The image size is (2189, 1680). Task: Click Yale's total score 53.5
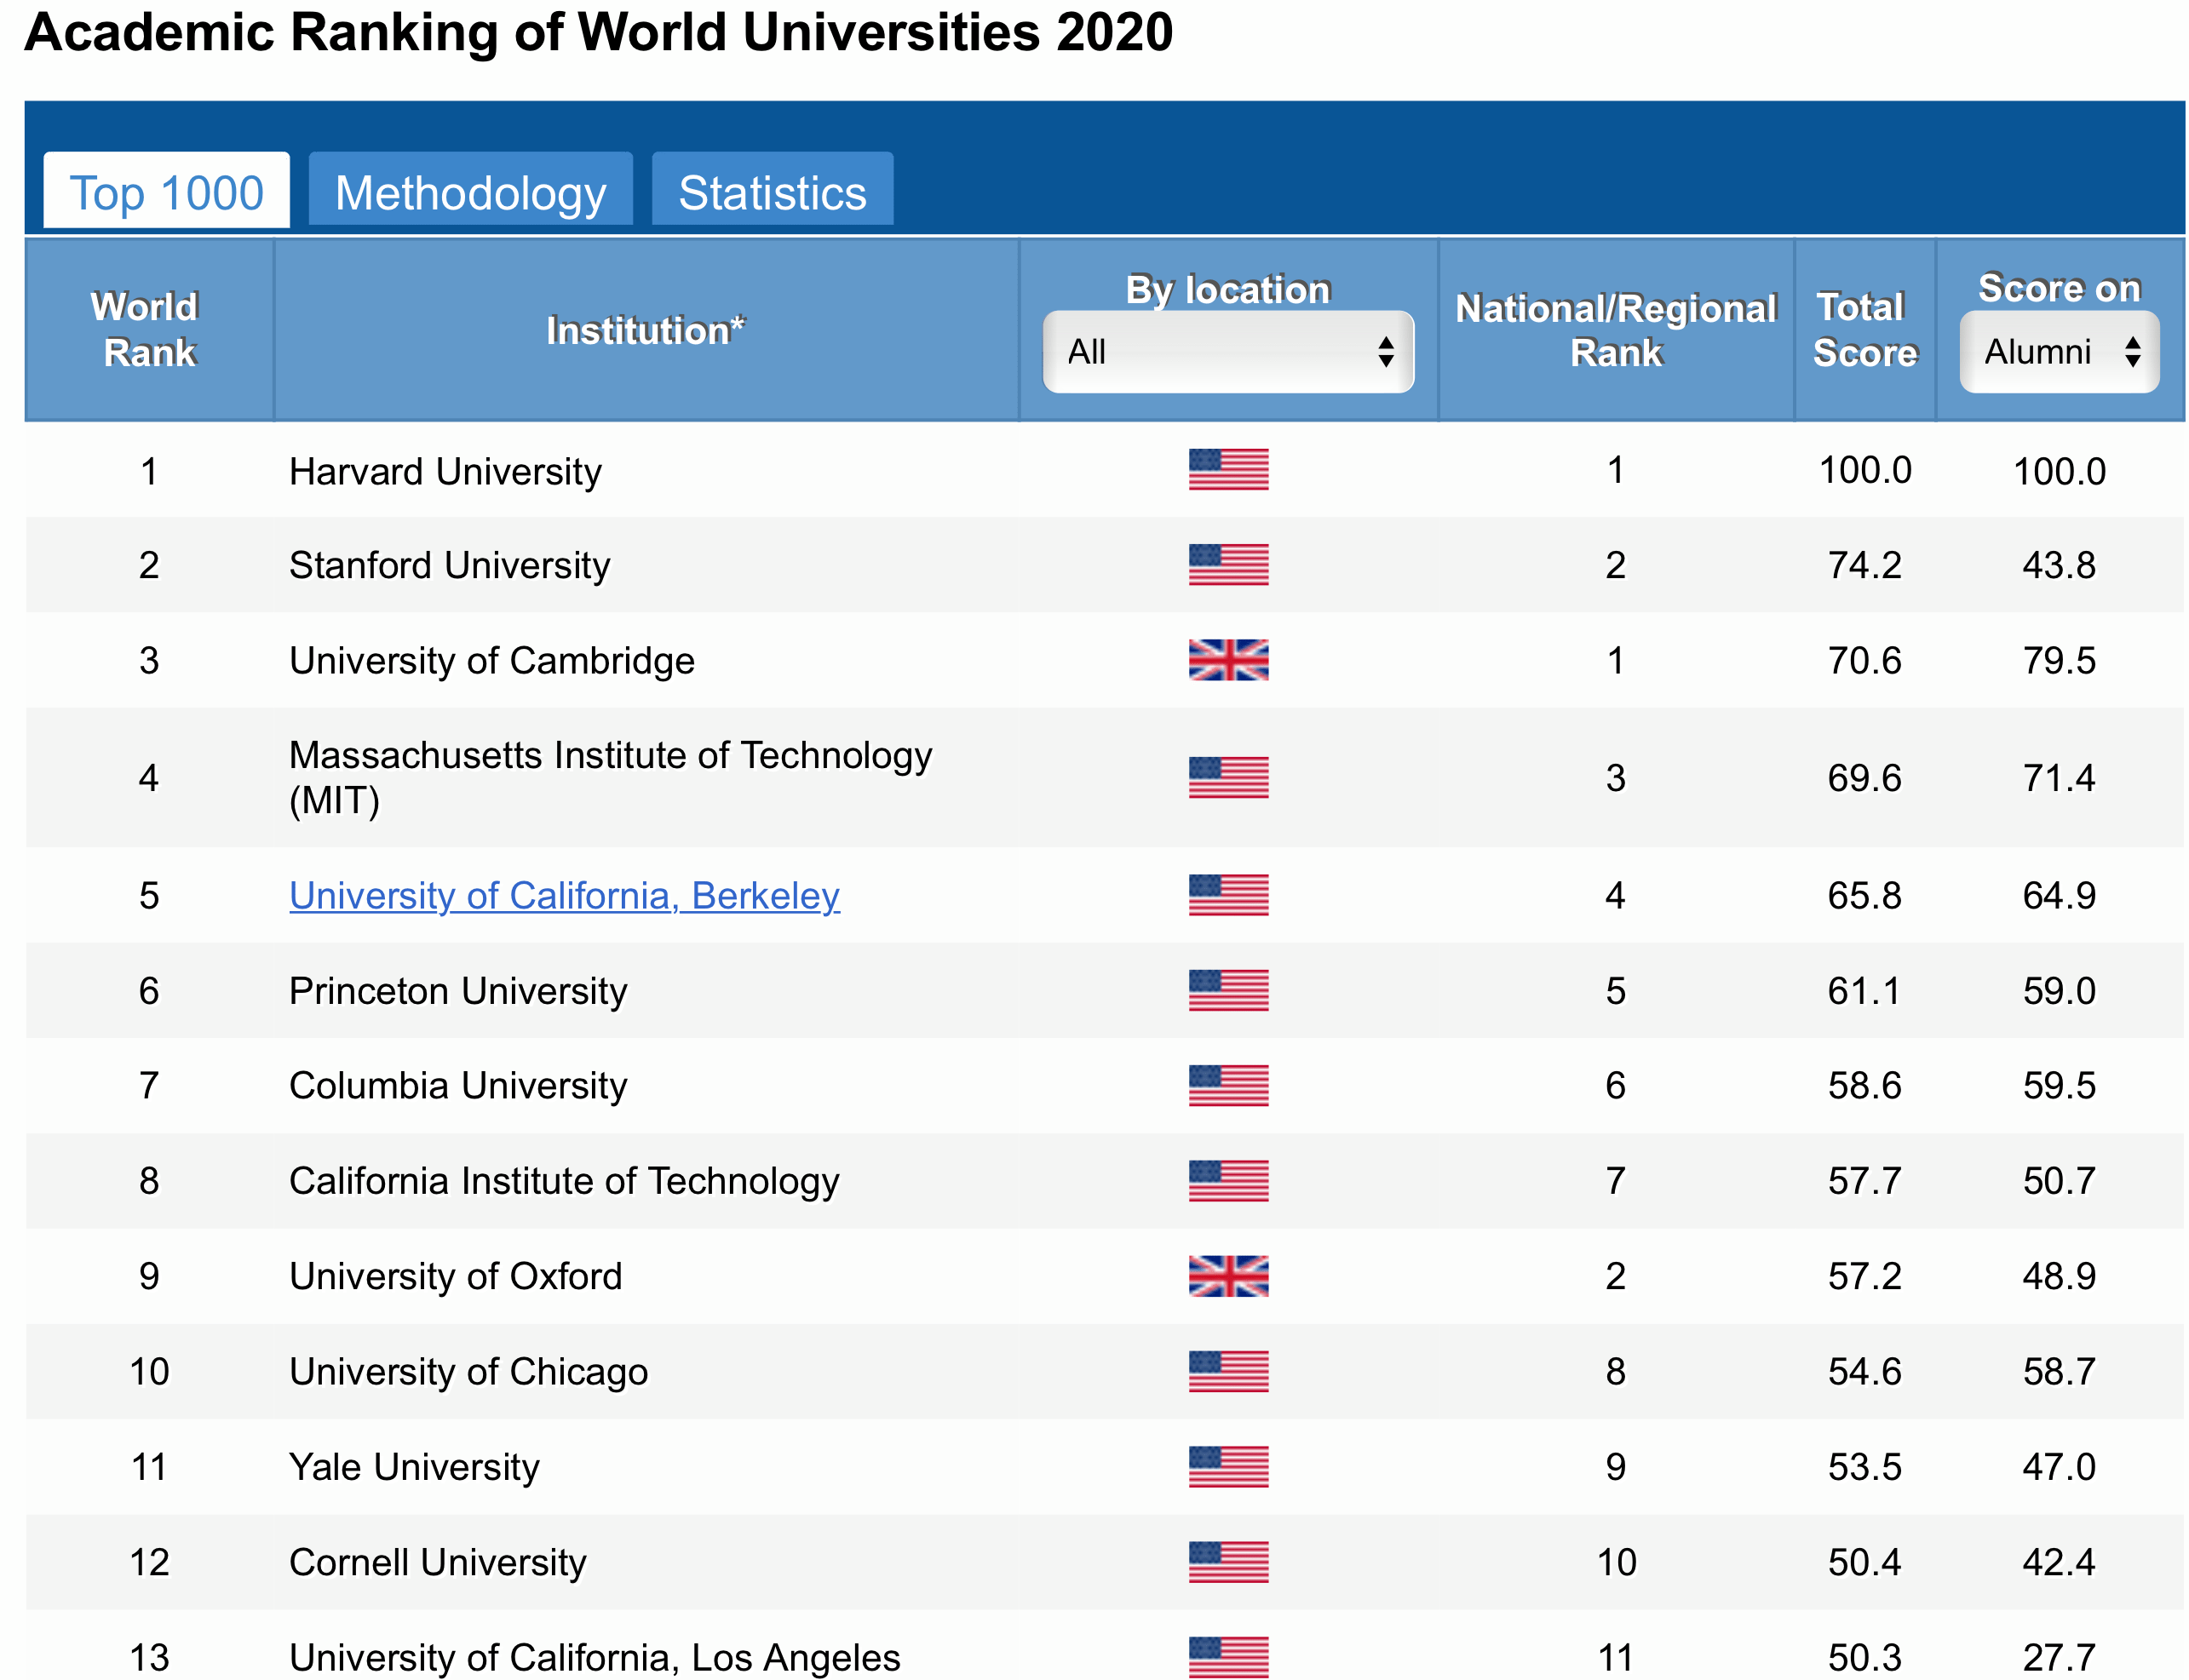click(x=1864, y=1467)
